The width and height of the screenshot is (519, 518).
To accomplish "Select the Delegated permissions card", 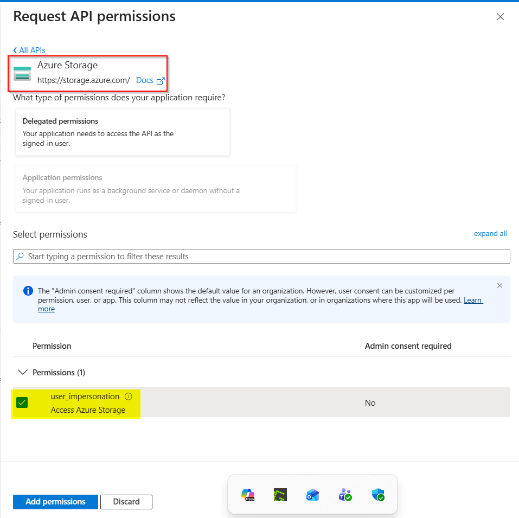I will [x=123, y=132].
